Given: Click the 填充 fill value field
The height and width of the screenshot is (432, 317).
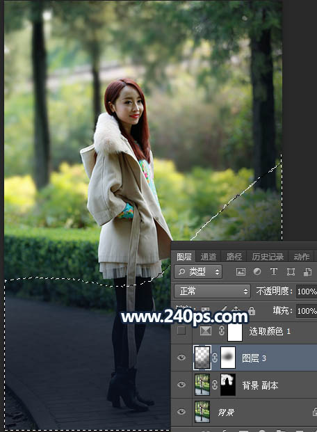Looking at the screenshot, I should [307, 311].
